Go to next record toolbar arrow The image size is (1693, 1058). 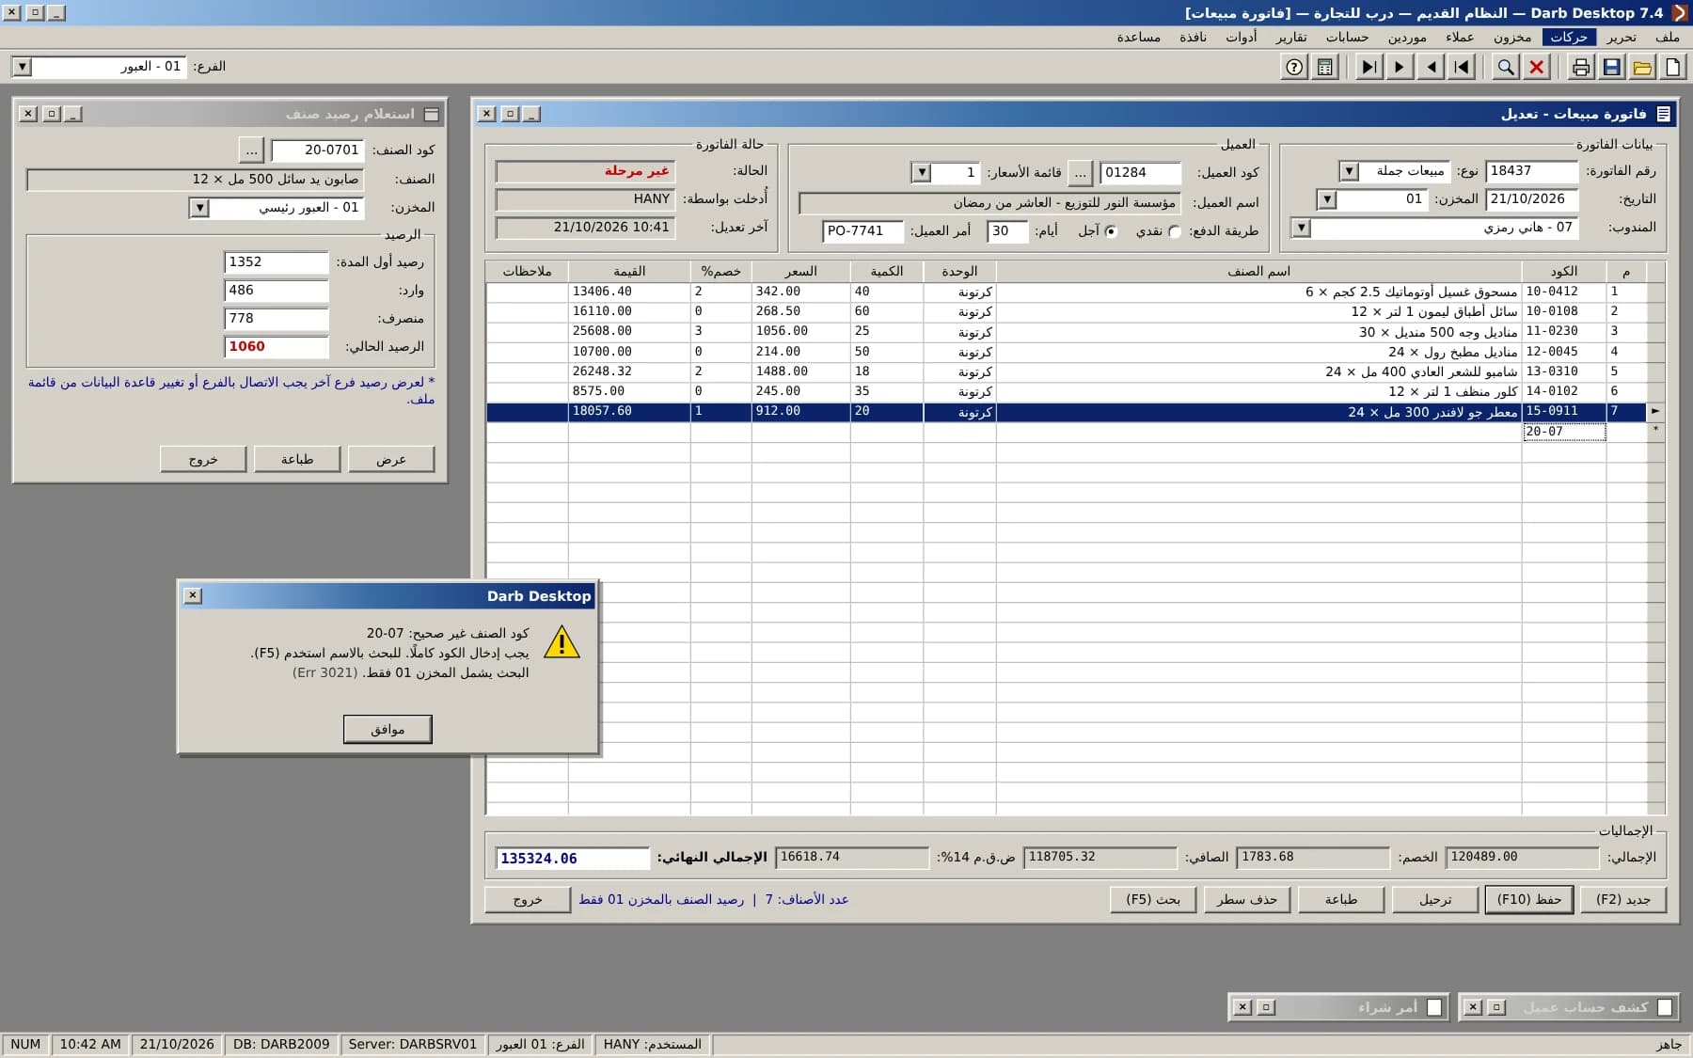click(x=1400, y=67)
